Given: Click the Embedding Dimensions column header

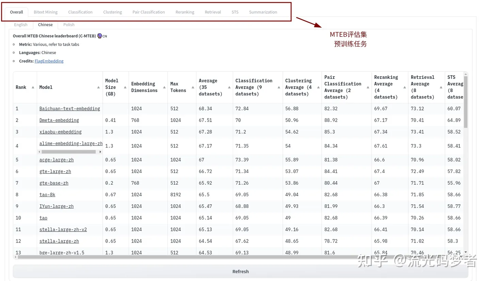Looking at the screenshot, I should [x=148, y=87].
